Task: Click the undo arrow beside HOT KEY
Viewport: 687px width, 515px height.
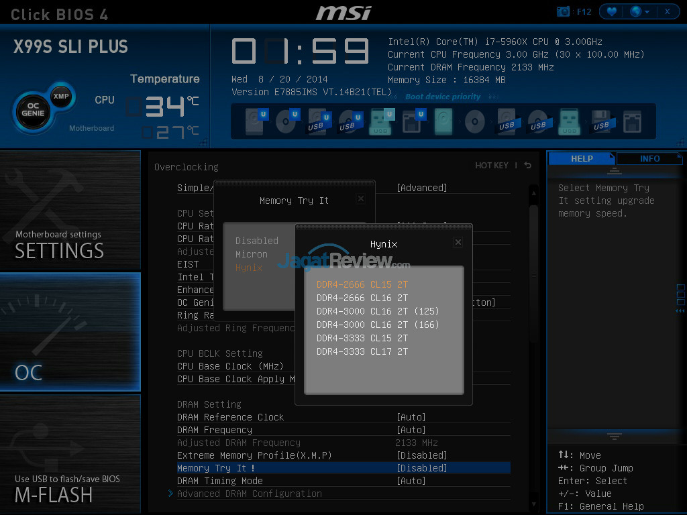Action: coord(528,166)
